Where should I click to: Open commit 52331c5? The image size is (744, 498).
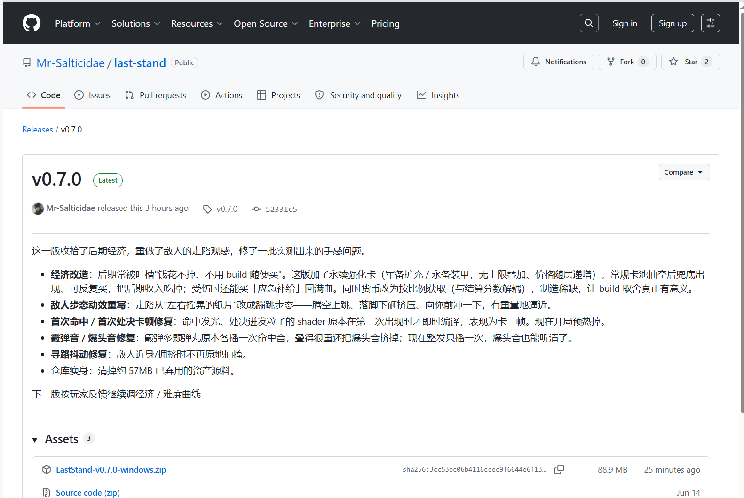coord(281,209)
